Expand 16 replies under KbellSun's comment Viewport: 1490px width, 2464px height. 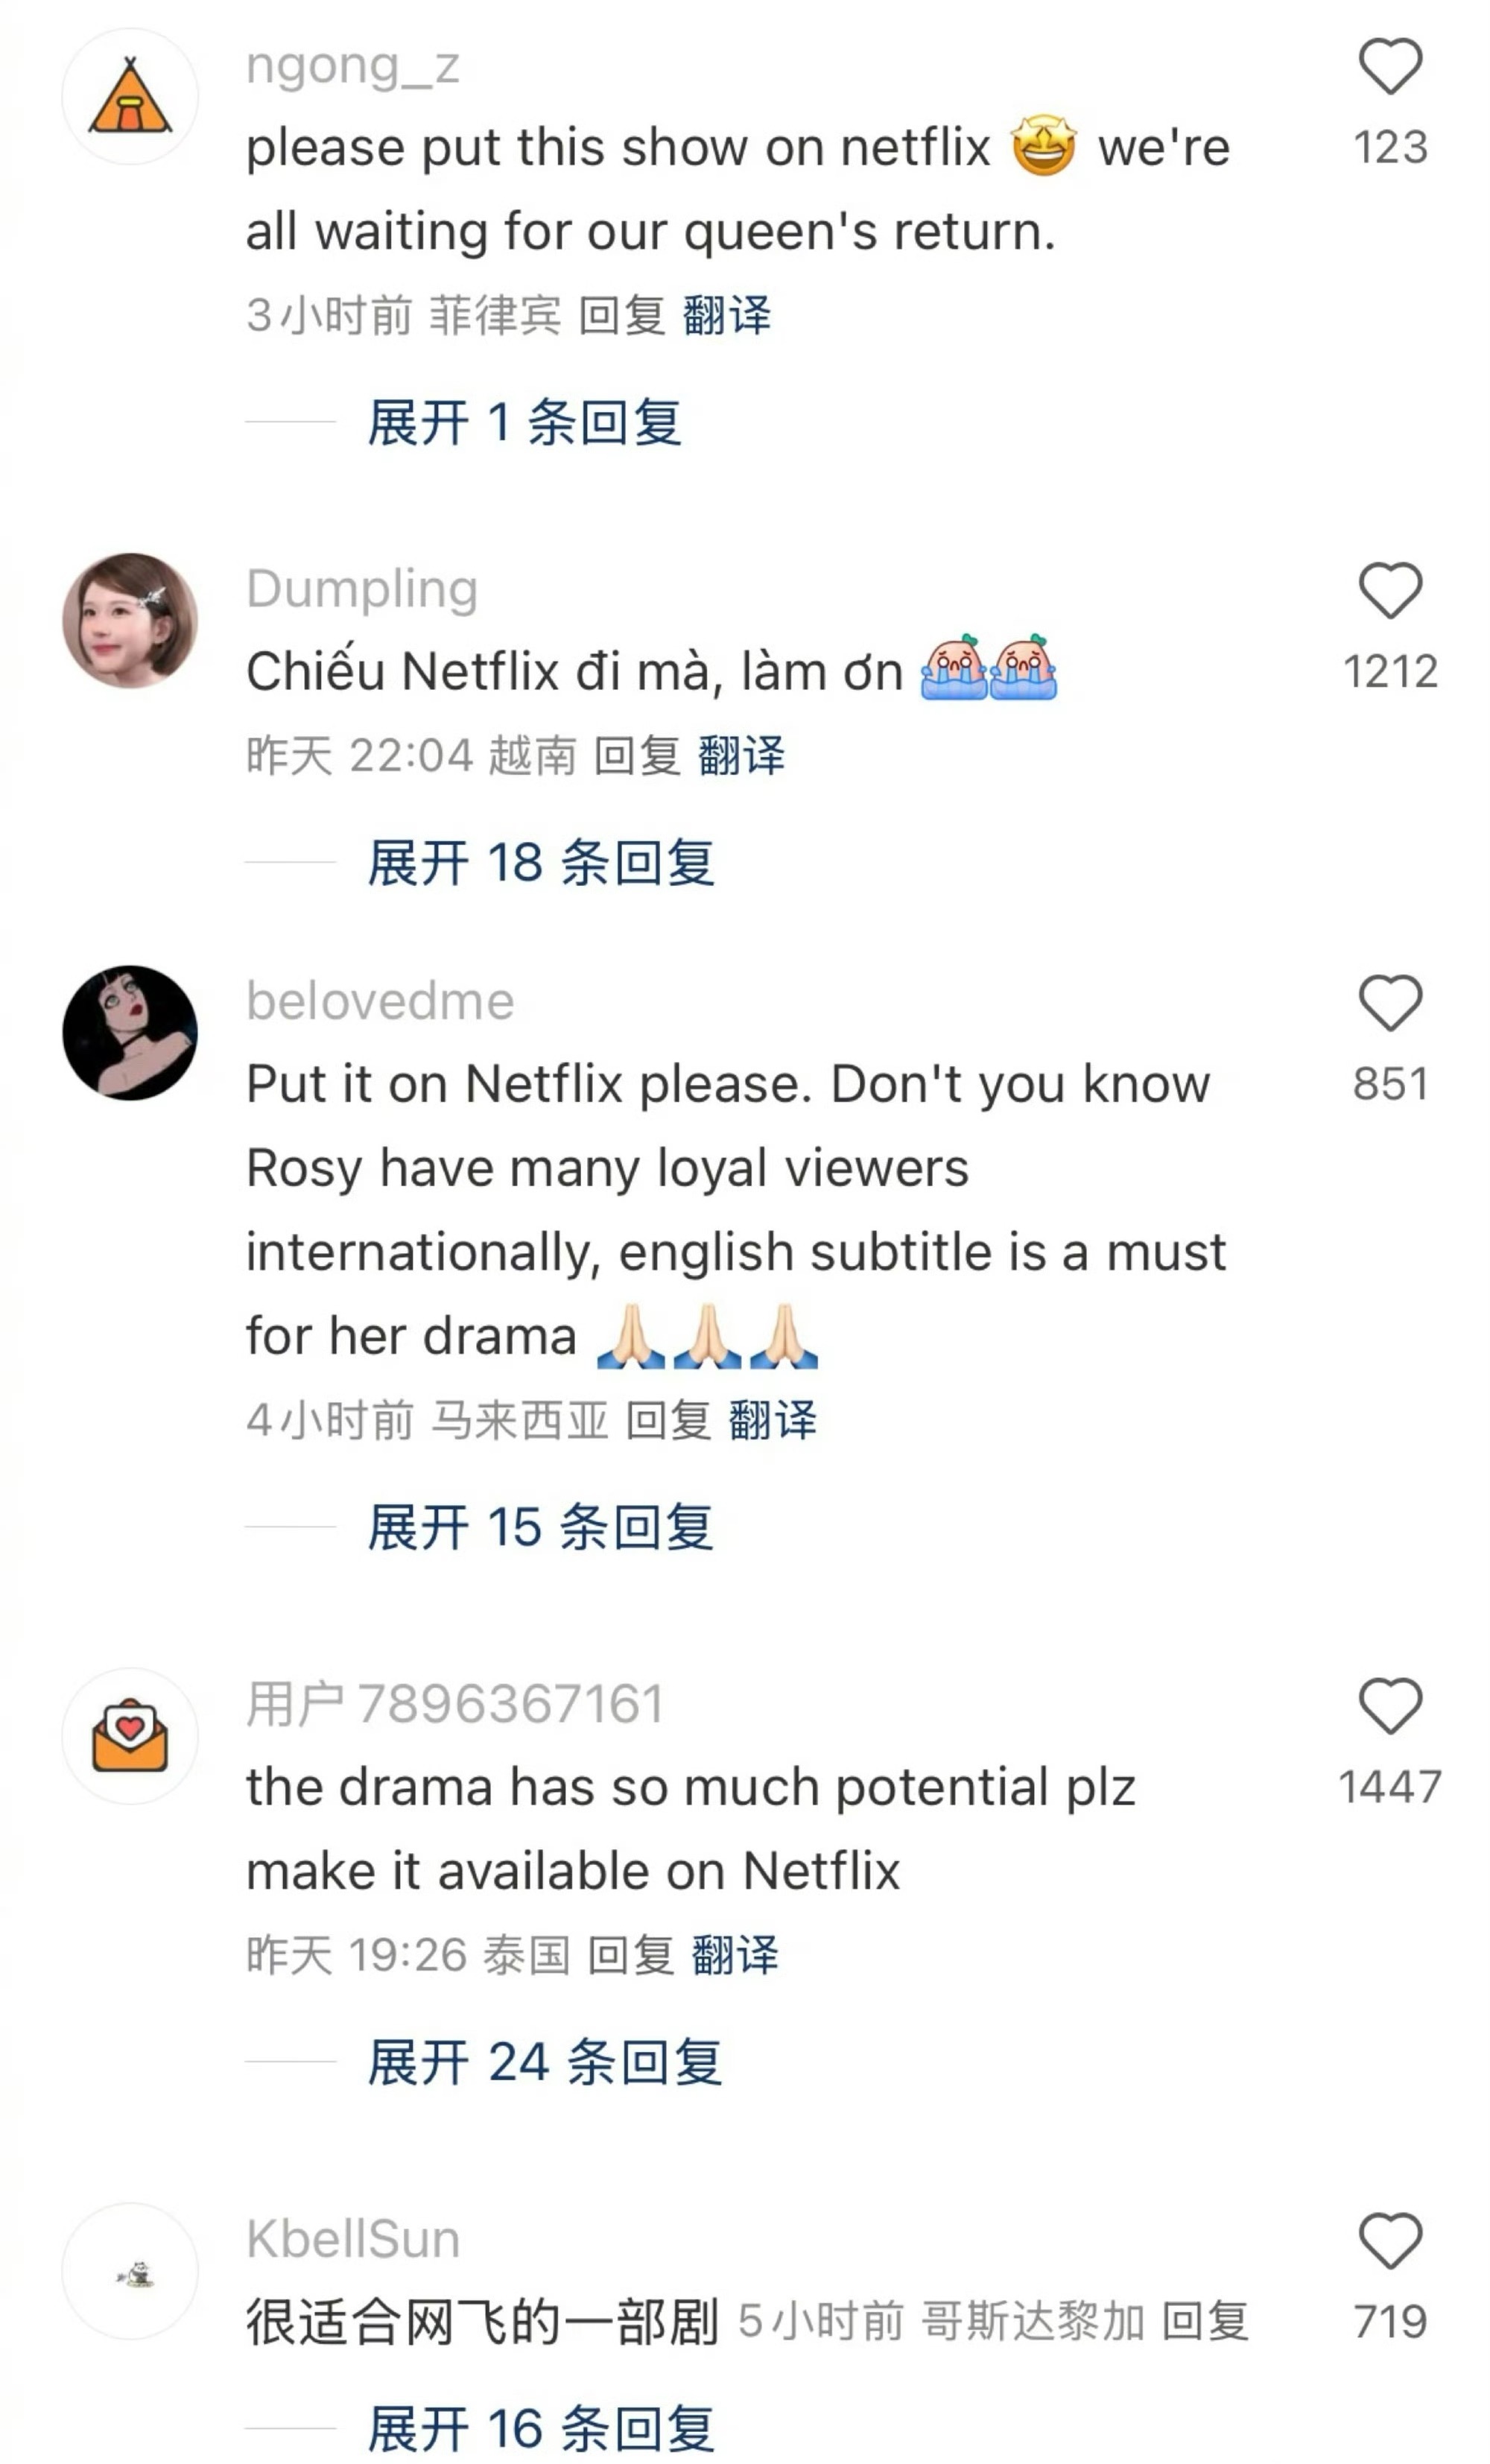(540, 2429)
